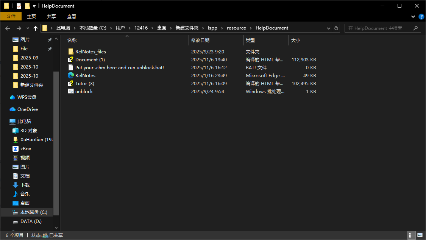The image size is (426, 240).
Task: Expand the chevron after 12416 in path
Action: pyautogui.click(x=153, y=28)
